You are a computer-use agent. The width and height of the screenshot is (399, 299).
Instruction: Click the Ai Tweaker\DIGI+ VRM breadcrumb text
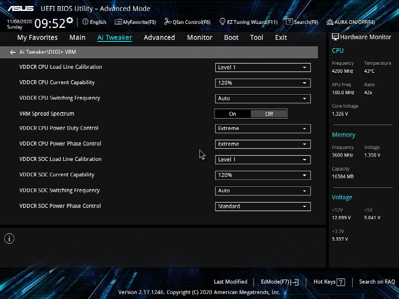pyautogui.click(x=47, y=52)
